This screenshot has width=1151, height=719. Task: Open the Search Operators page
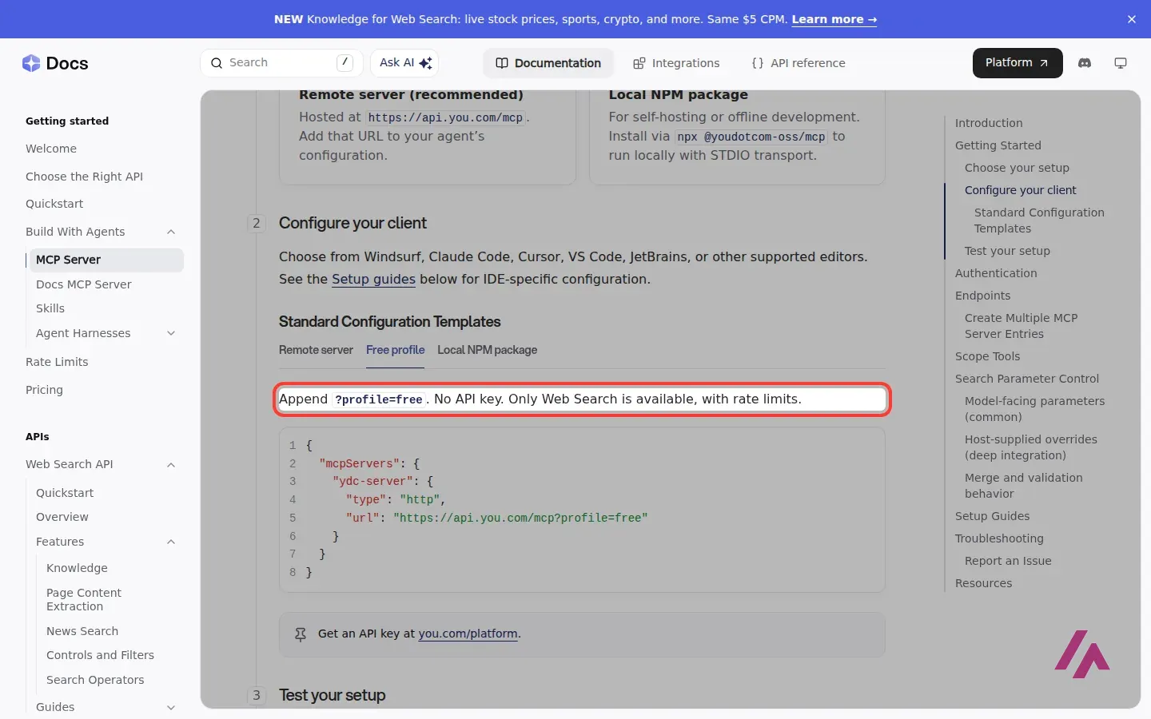95,680
